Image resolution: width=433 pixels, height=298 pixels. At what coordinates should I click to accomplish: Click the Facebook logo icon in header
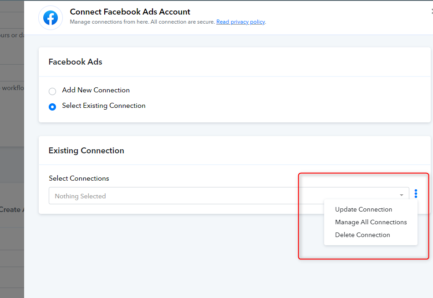pyautogui.click(x=51, y=18)
